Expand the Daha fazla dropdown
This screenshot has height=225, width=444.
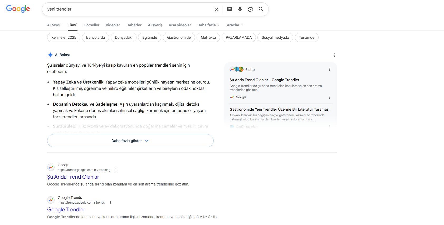(208, 25)
